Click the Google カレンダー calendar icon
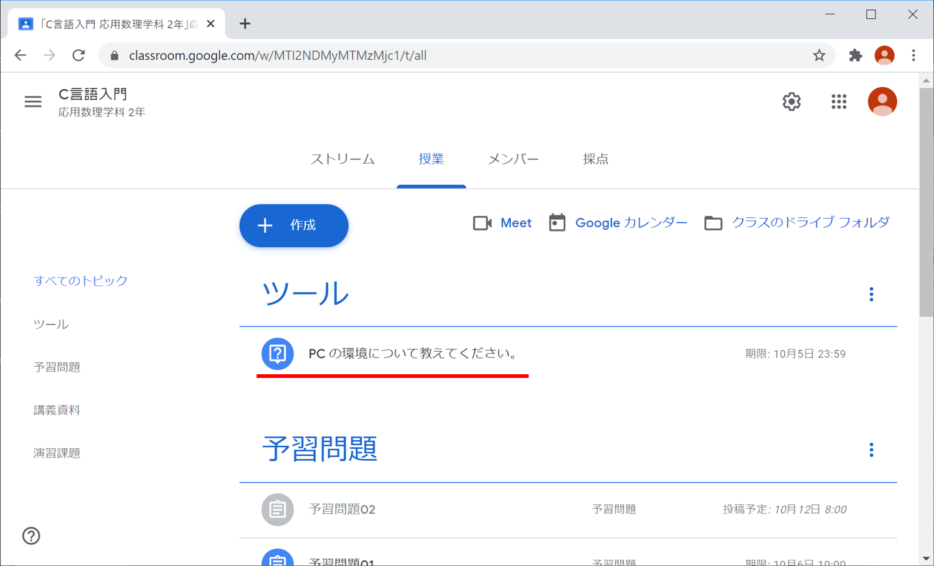Image resolution: width=934 pixels, height=566 pixels. tap(557, 222)
